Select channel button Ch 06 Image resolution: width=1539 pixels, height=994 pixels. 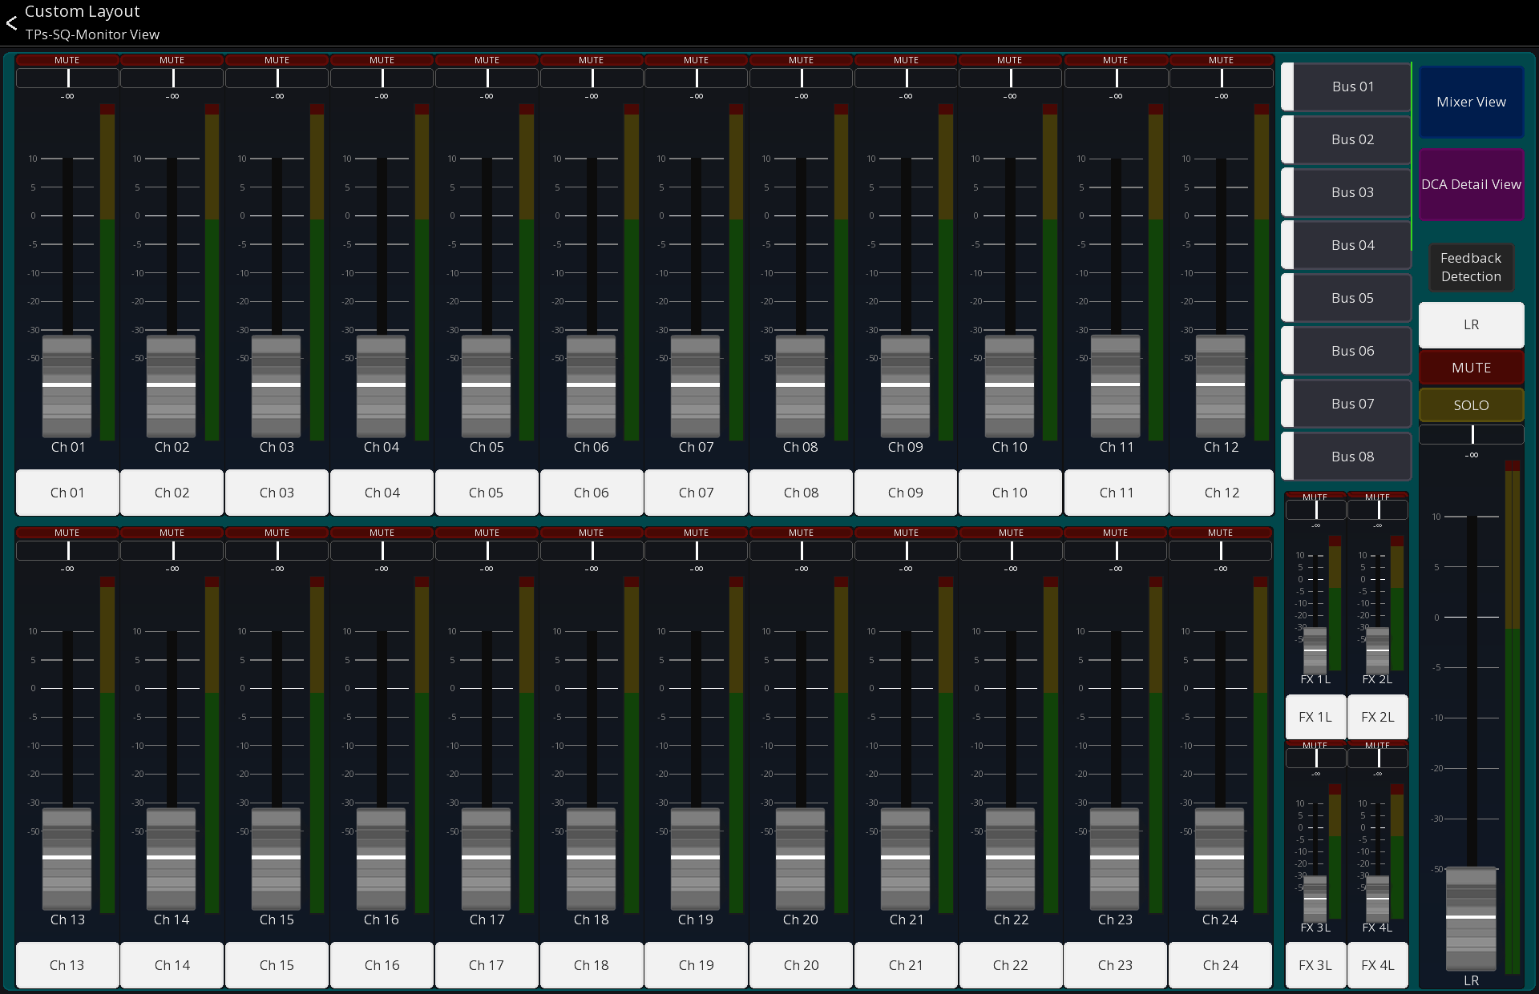[x=592, y=493]
